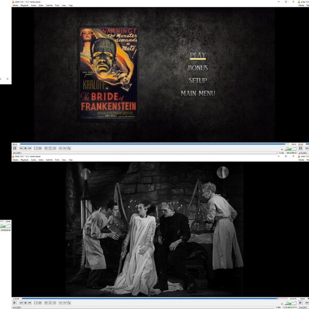Go to previous DVD chapter in top window
The height and width of the screenshot is (309, 309).
click(61, 148)
